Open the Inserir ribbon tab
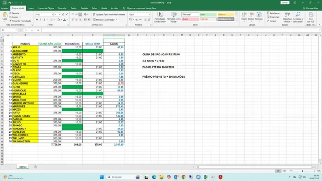The width and height of the screenshot is (322, 181). tap(31, 8)
